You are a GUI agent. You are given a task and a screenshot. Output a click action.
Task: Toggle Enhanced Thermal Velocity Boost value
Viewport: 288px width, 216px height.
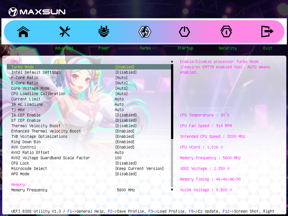pyautogui.click(x=125, y=131)
